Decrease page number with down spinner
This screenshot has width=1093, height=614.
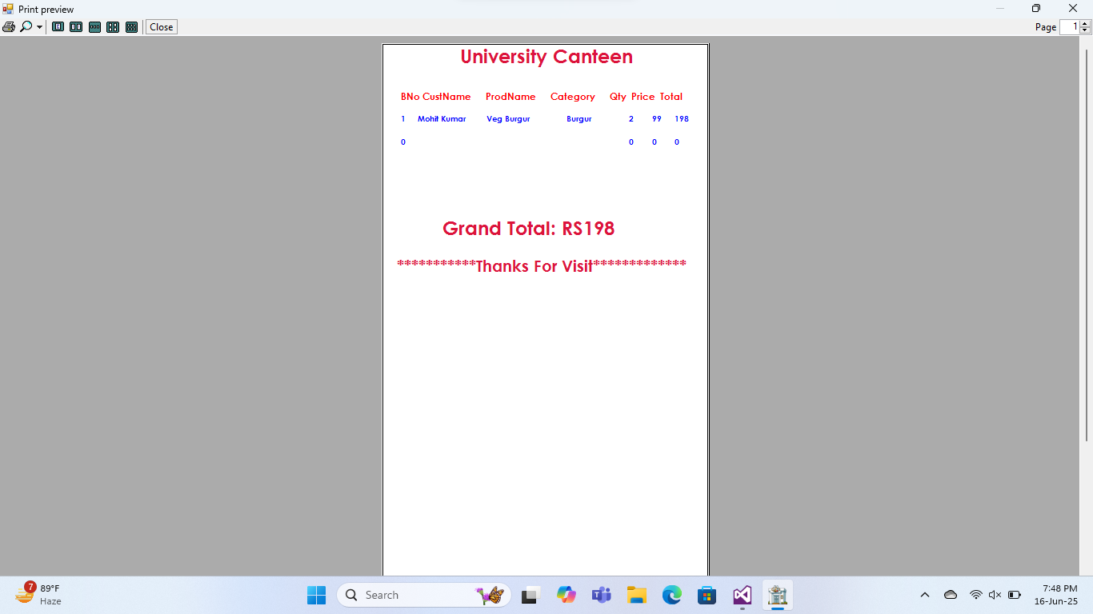pyautogui.click(x=1085, y=31)
